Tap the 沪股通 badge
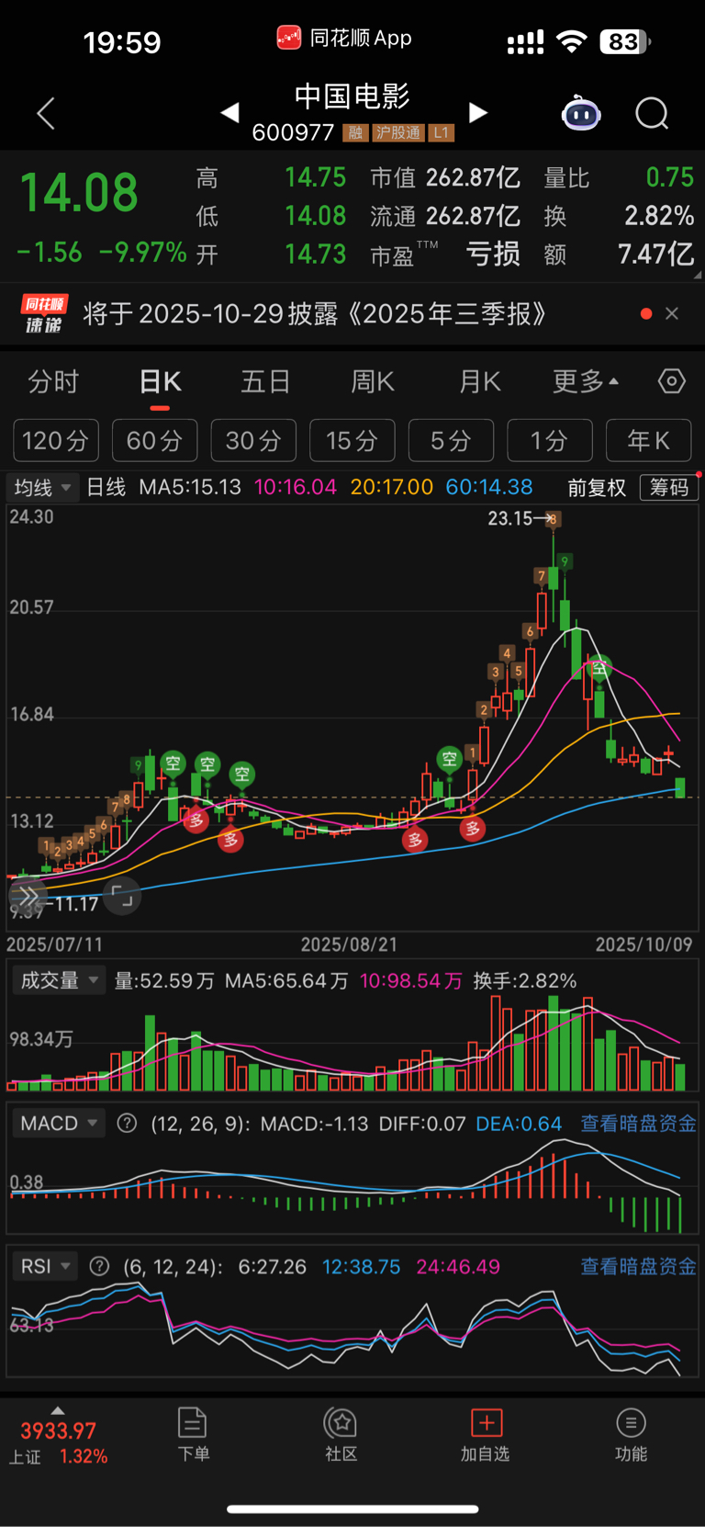The width and height of the screenshot is (705, 1527). pos(398,133)
